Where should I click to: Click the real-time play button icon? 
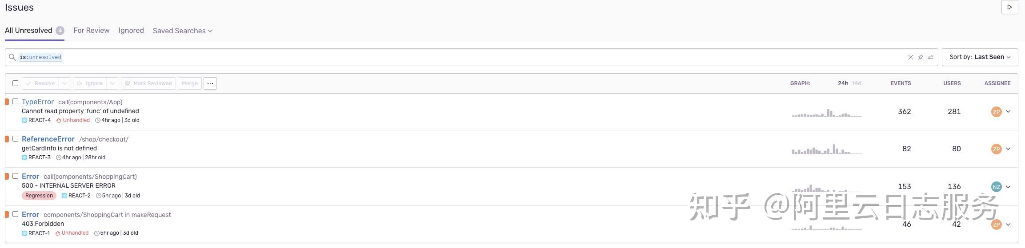click(1009, 7)
